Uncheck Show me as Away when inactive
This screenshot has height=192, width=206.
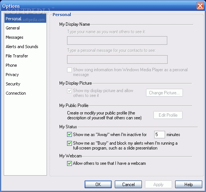click(x=69, y=135)
